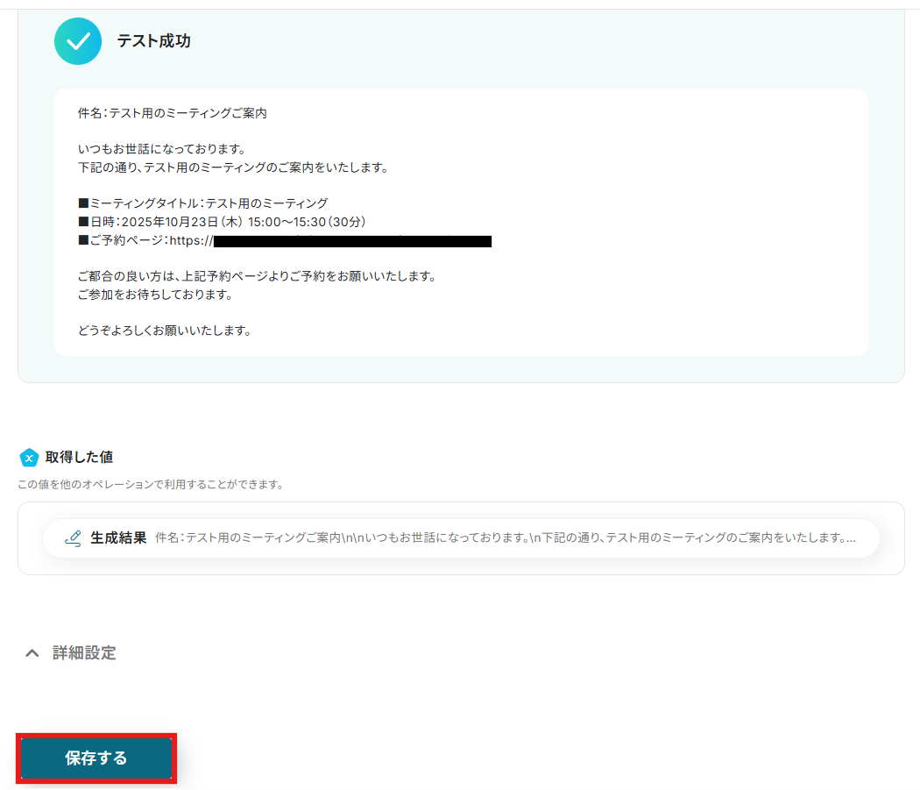The width and height of the screenshot is (920, 790).
Task: Click the ご都合の良い方は booking request line
Action: point(257,276)
